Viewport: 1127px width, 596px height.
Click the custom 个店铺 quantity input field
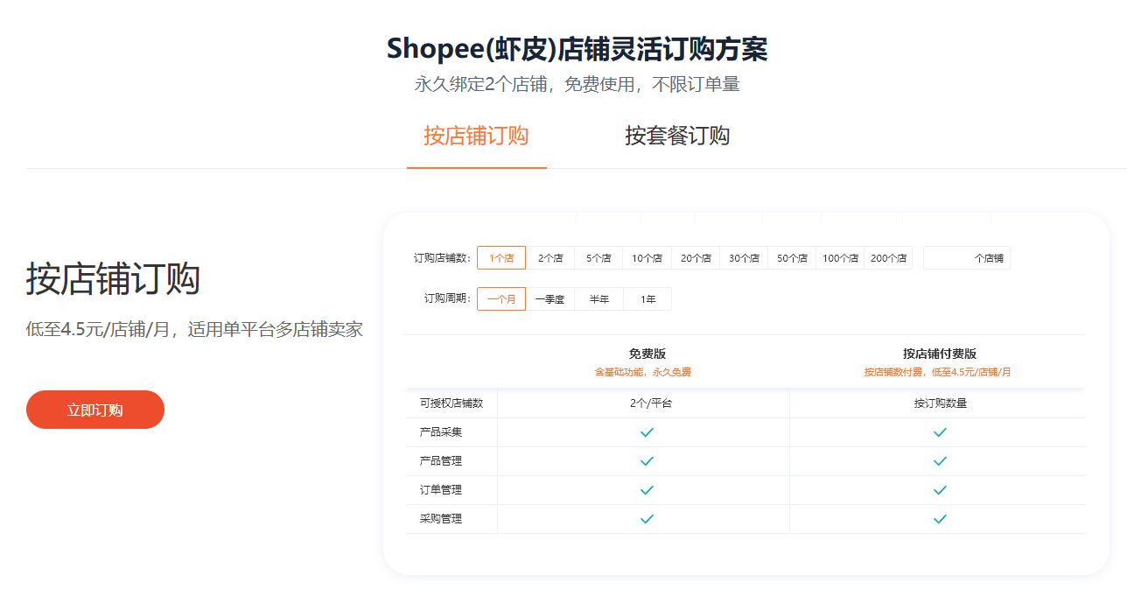(949, 258)
